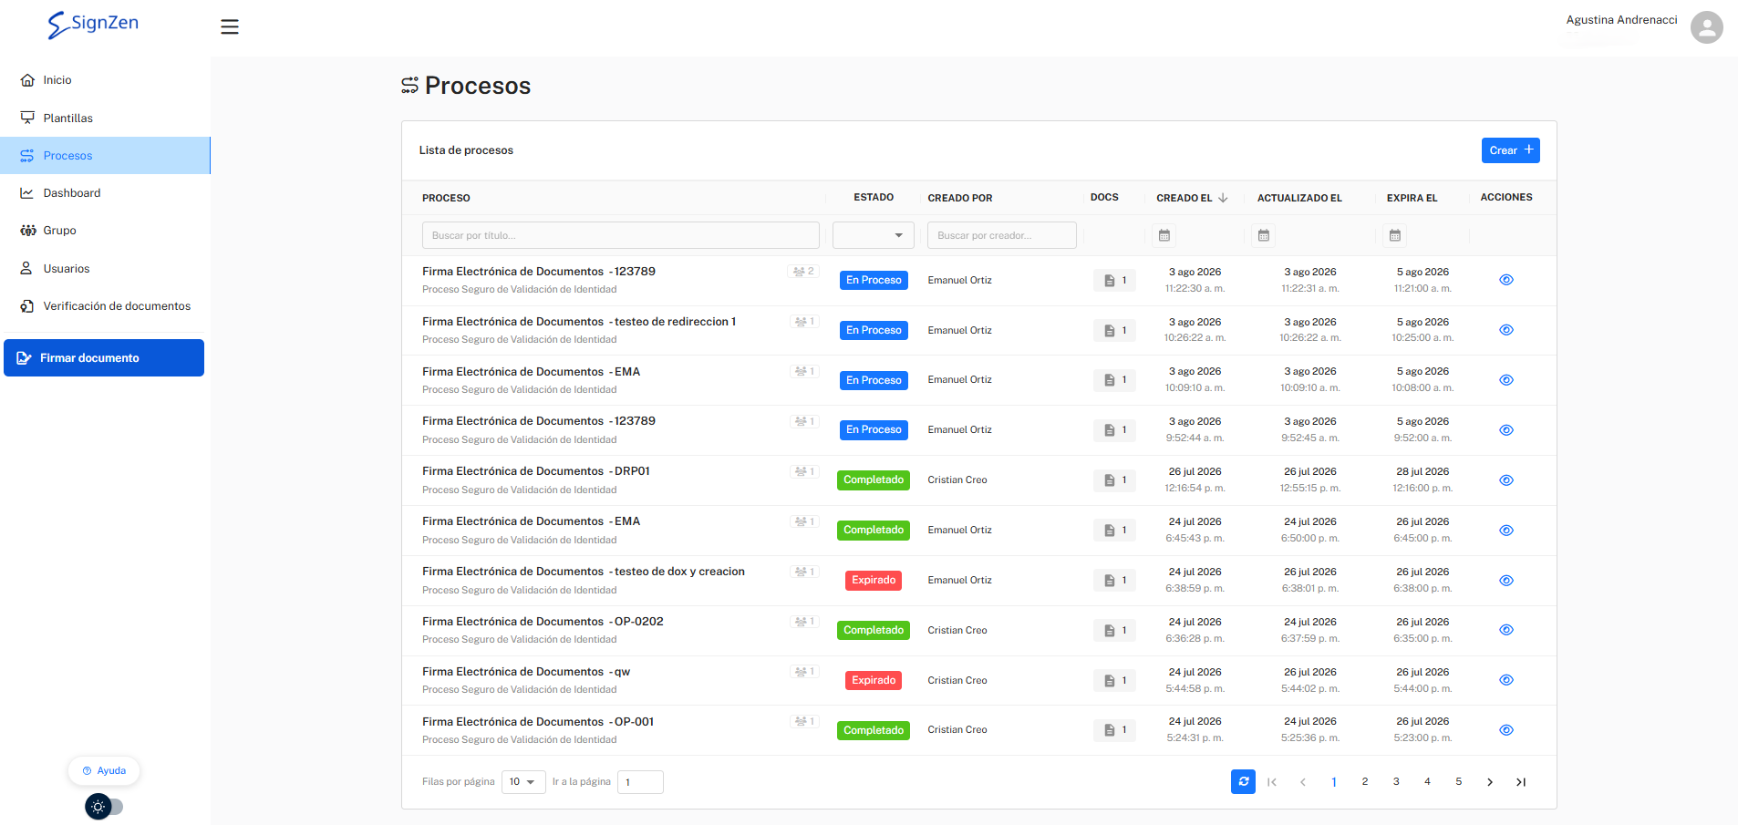Open the Expira El calendar filter

[x=1394, y=235]
